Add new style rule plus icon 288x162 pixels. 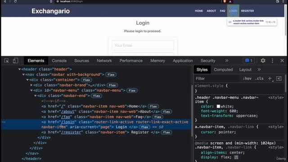pyautogui.click(x=270, y=79)
